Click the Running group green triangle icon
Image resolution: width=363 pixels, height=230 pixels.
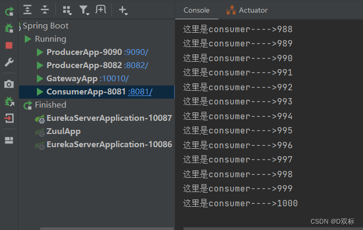28,39
